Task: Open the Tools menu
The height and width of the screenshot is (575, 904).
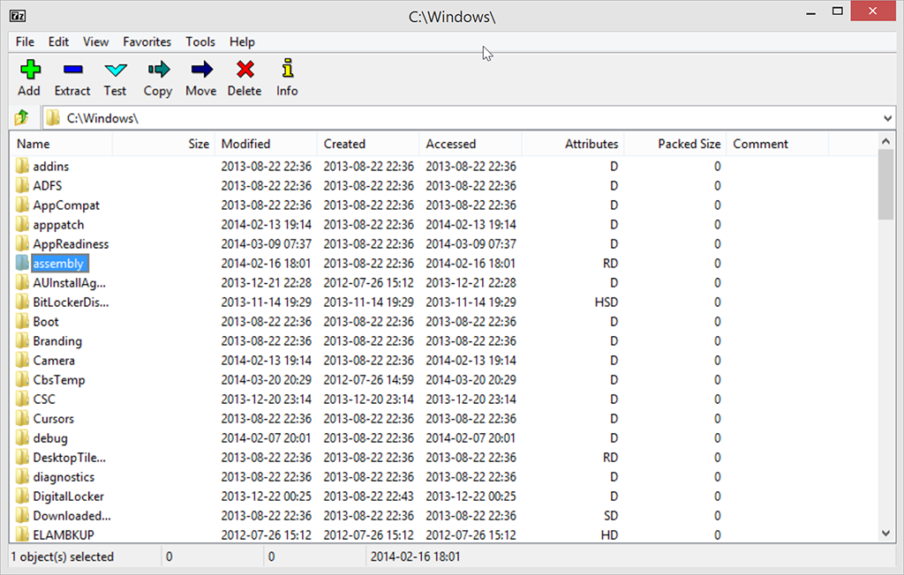Action: [200, 41]
